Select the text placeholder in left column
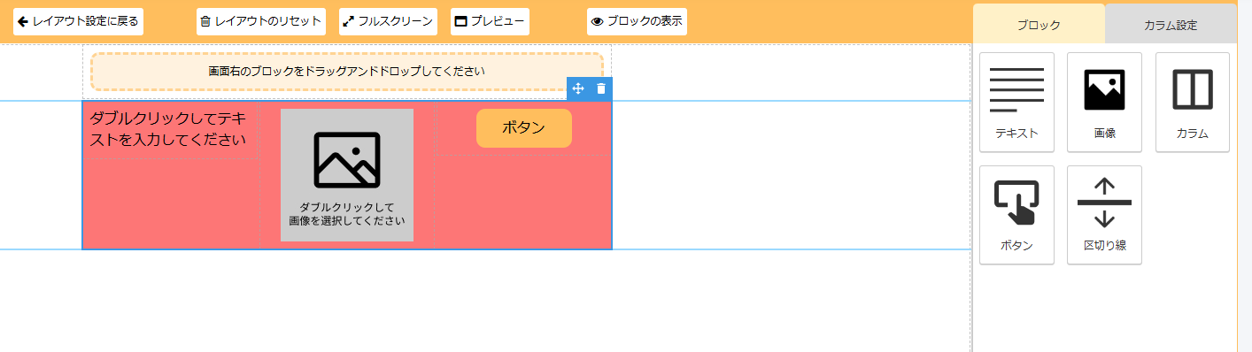This screenshot has height=352, width=1252. coord(167,128)
